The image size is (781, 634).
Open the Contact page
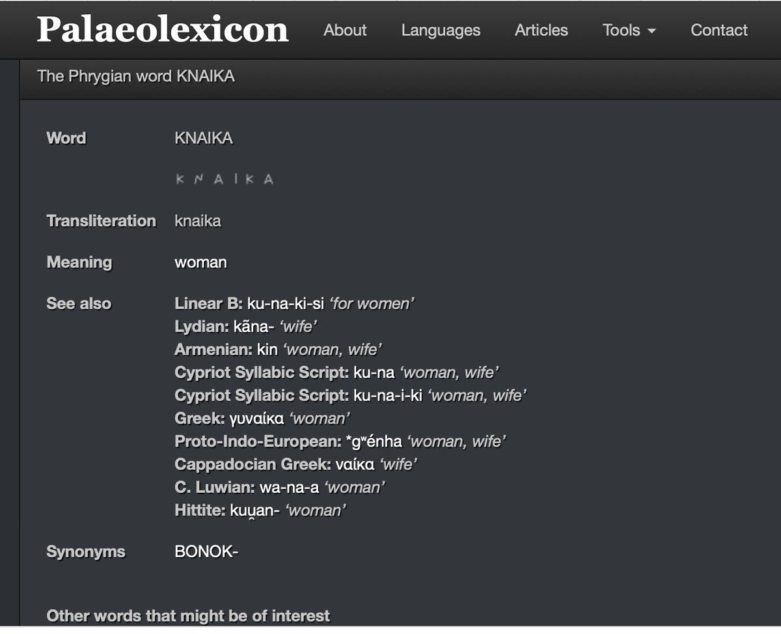coord(719,30)
